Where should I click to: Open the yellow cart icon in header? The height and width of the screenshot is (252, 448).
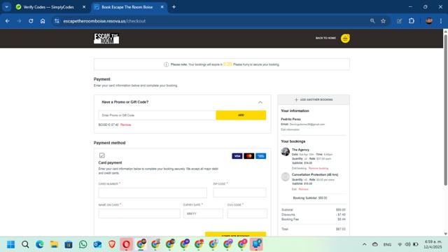tap(345, 38)
